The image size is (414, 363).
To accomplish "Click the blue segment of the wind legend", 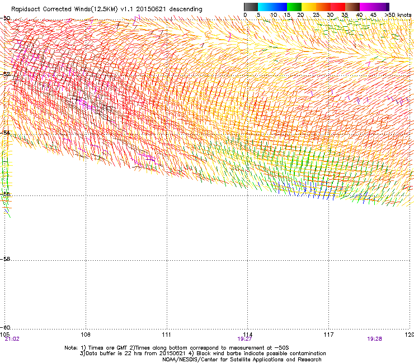I will point(280,7).
